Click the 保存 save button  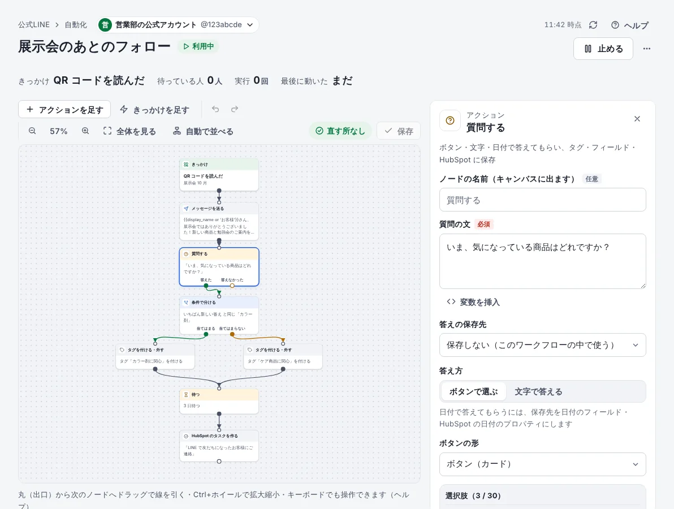tap(399, 131)
